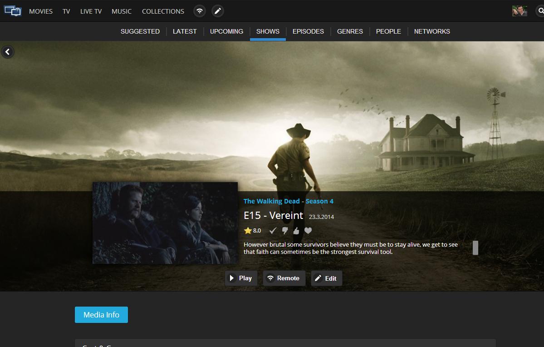This screenshot has width=544, height=347.
Task: Switch to the Episodes tab
Action: [308, 32]
